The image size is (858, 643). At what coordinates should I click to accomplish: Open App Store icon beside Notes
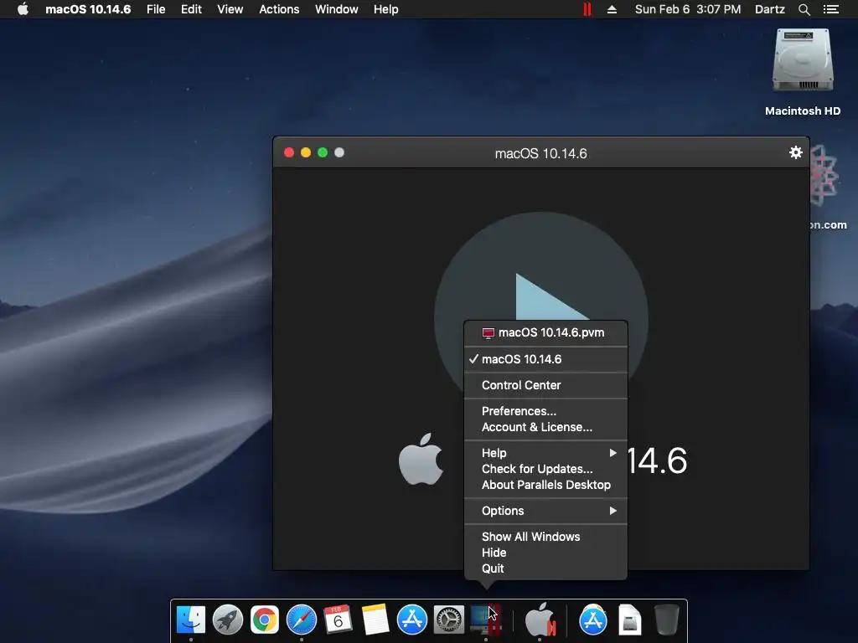(411, 620)
